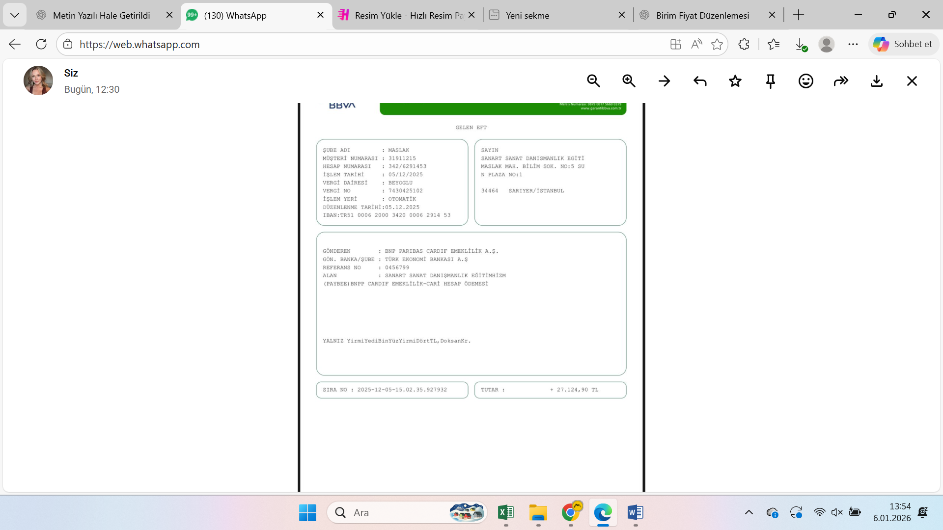
Task: Click the sender name 'Siz'
Action: coord(71,73)
